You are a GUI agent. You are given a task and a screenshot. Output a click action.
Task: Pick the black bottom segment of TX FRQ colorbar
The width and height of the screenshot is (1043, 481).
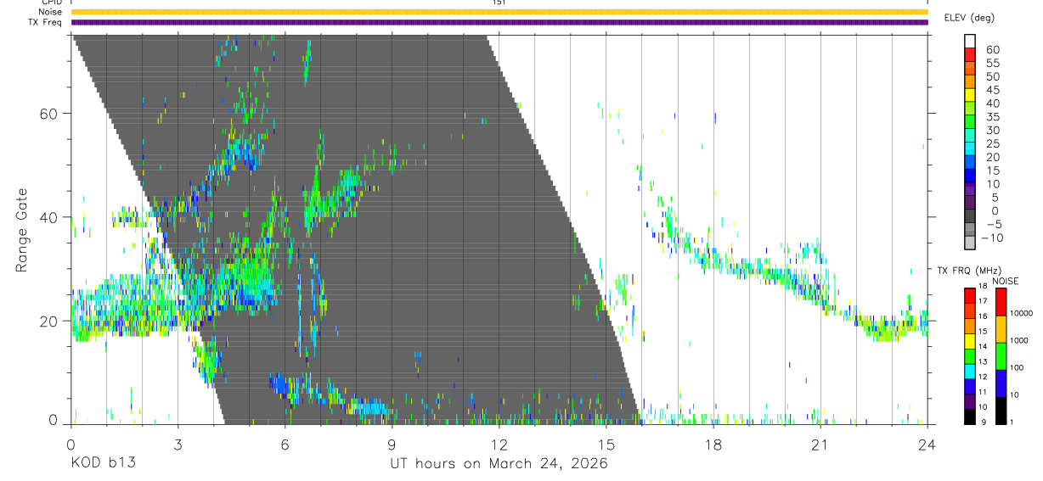(x=970, y=416)
